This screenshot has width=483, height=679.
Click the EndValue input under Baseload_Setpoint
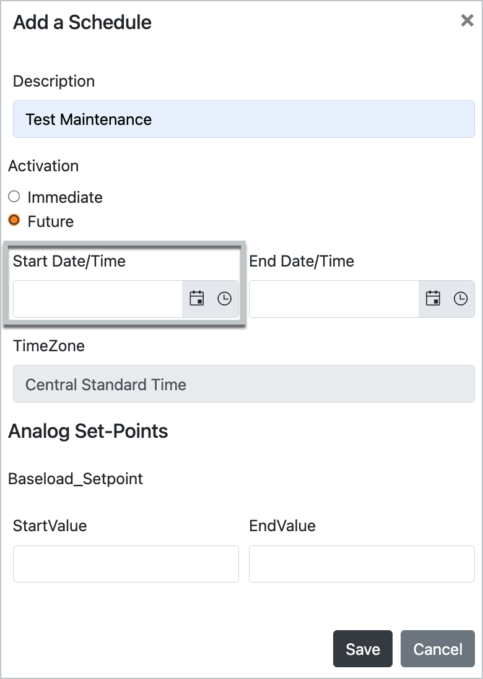[x=361, y=563]
